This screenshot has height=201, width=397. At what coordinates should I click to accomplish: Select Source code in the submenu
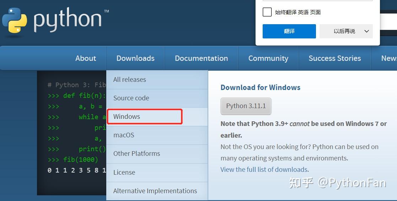[x=131, y=98]
